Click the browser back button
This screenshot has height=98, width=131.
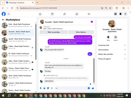pyautogui.click(x=3, y=8)
